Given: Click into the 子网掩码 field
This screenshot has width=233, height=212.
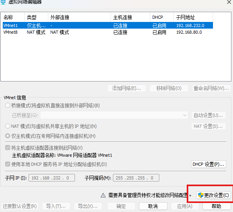Looking at the screenshot, I should (x=136, y=178).
